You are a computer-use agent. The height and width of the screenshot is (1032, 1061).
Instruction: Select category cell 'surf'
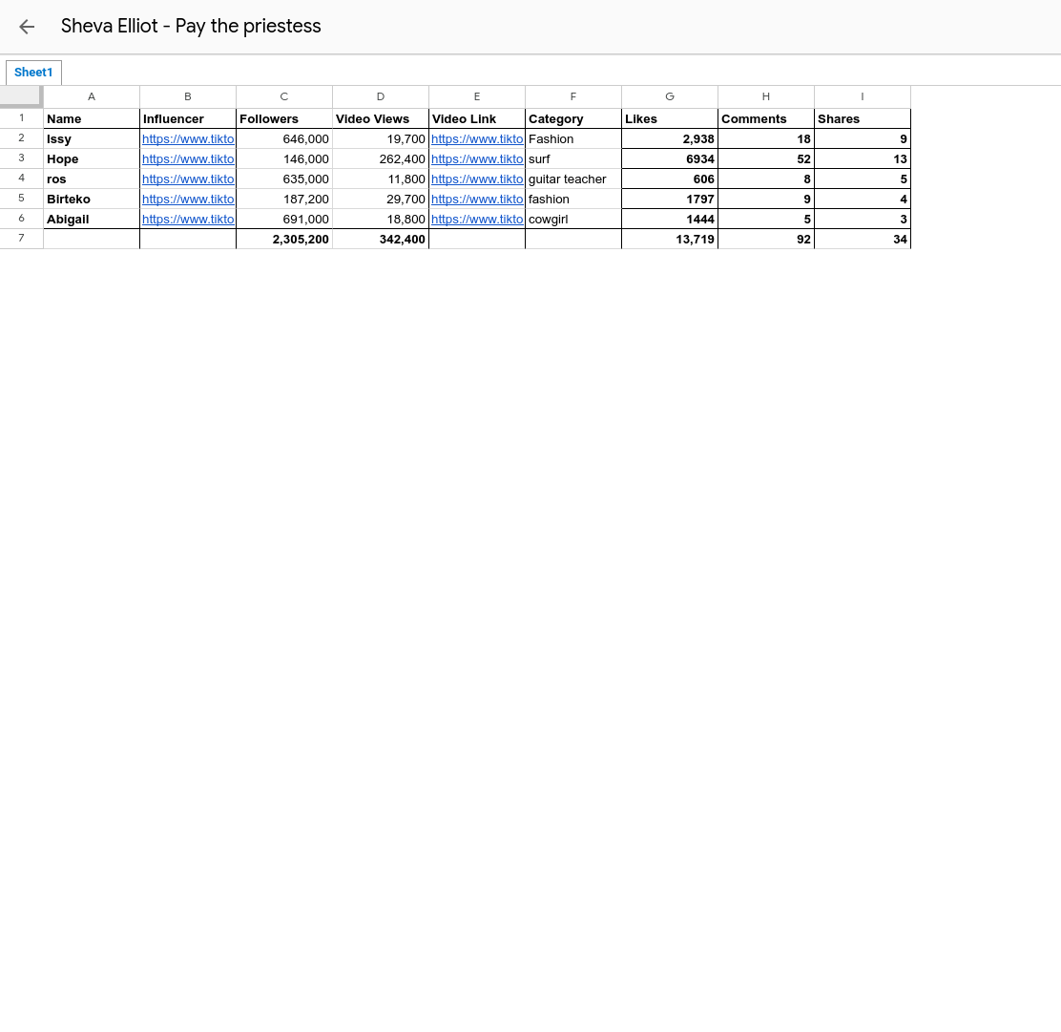tap(573, 159)
